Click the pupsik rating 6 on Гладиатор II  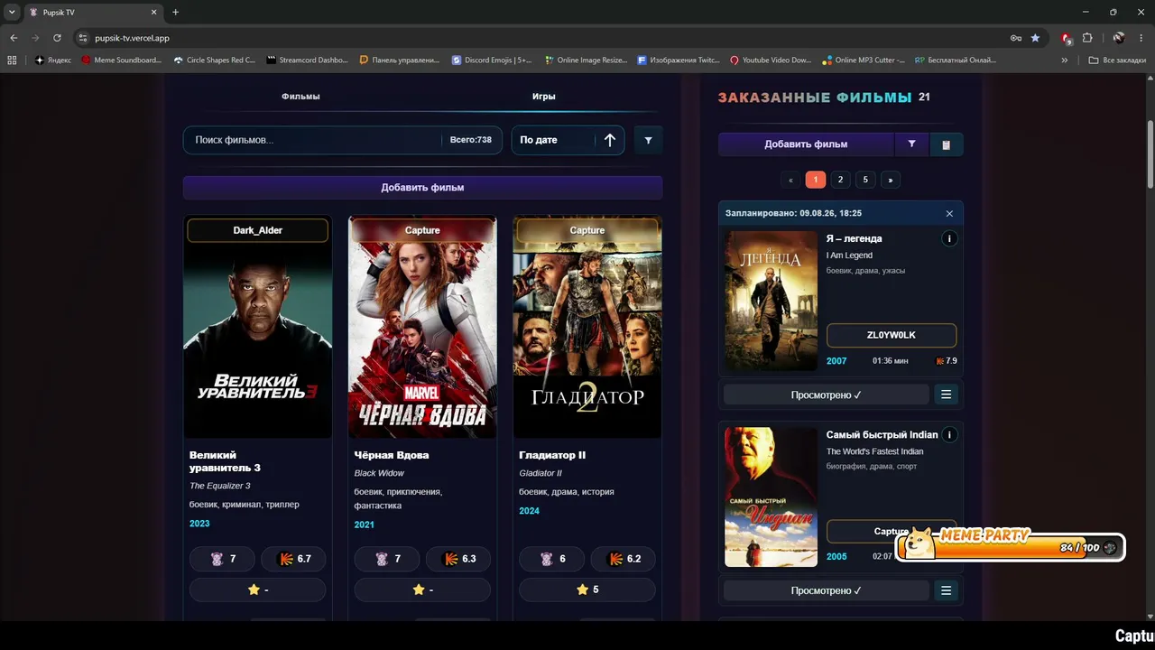tap(553, 559)
